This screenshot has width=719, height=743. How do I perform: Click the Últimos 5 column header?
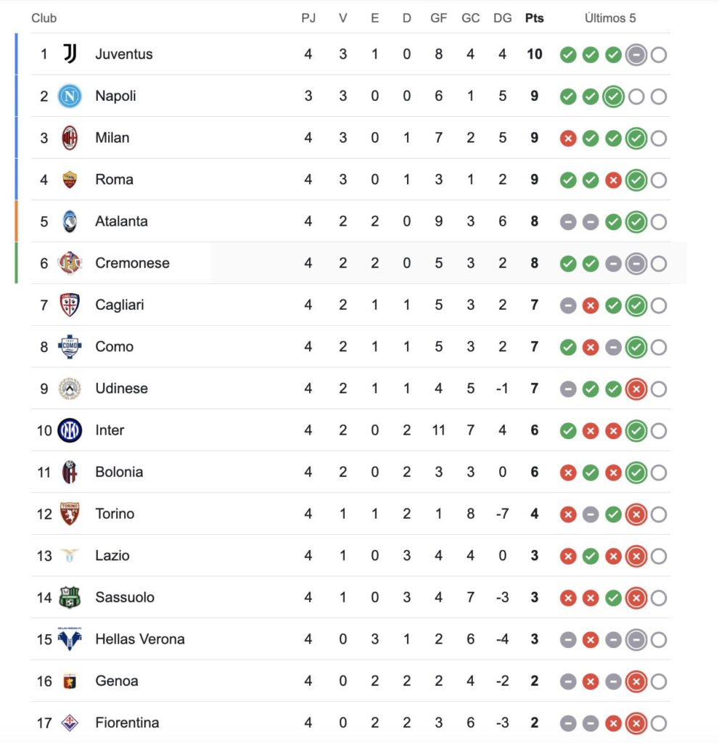tap(610, 18)
